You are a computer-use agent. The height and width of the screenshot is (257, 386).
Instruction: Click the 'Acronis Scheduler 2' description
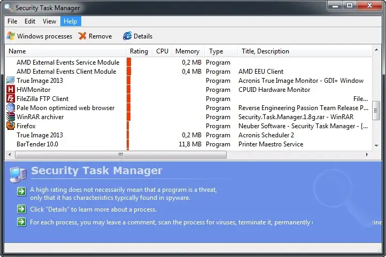(x=266, y=135)
